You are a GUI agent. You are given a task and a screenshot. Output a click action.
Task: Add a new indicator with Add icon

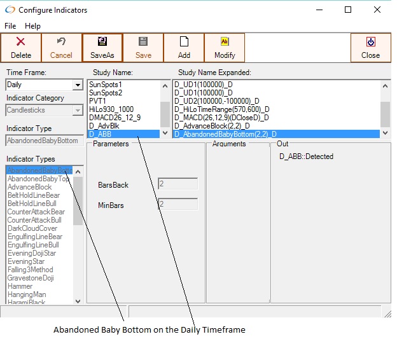click(x=184, y=42)
